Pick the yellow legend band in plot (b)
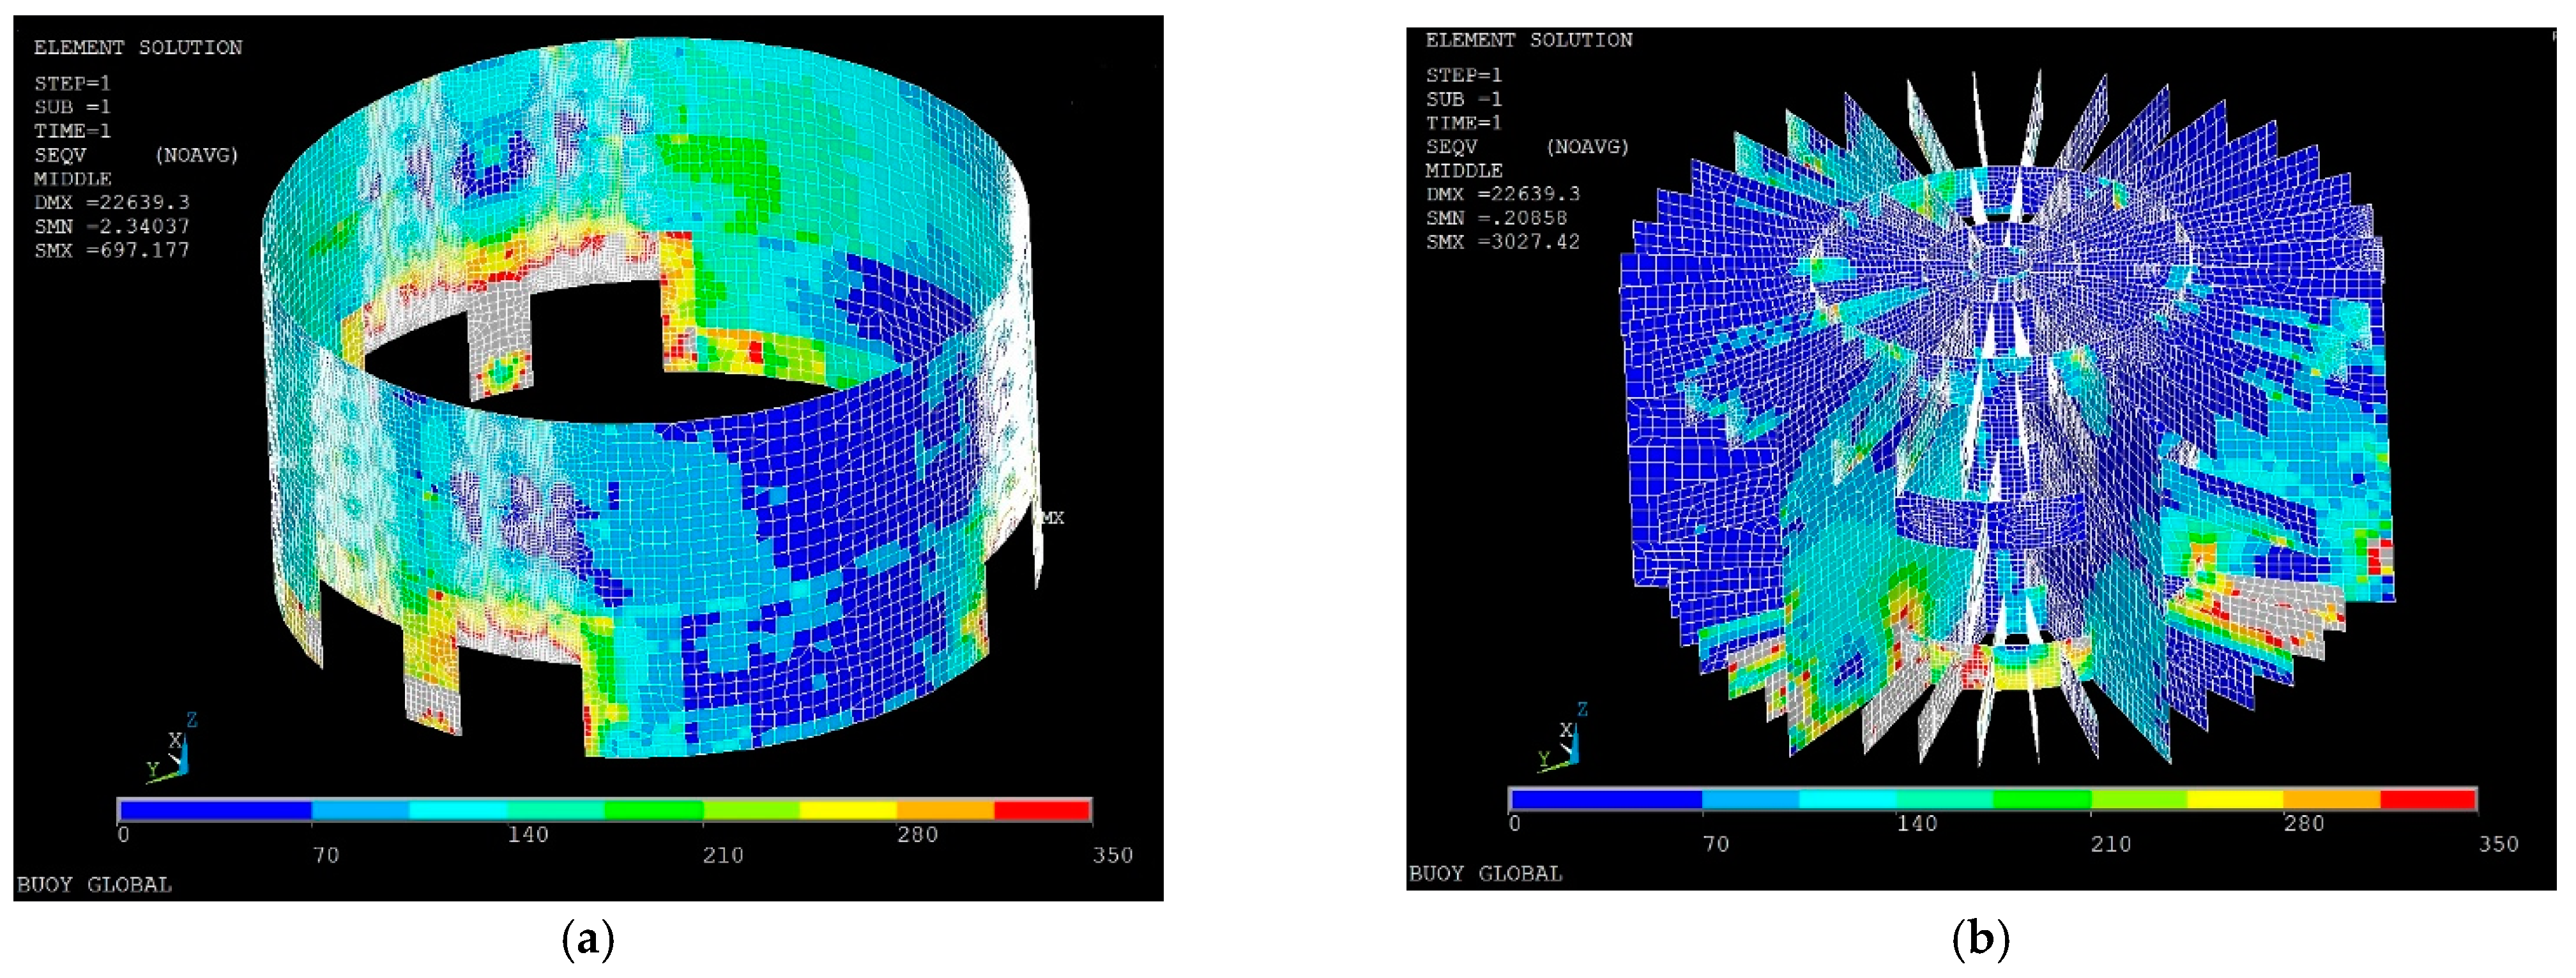Screen dimensions: 2576x978 2235,799
